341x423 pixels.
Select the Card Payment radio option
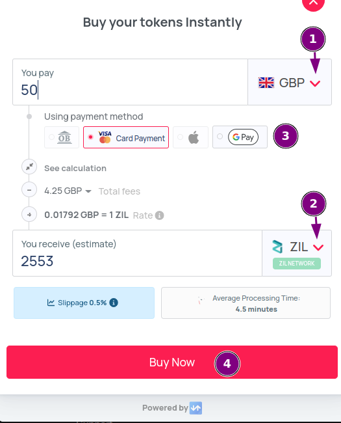click(x=126, y=137)
